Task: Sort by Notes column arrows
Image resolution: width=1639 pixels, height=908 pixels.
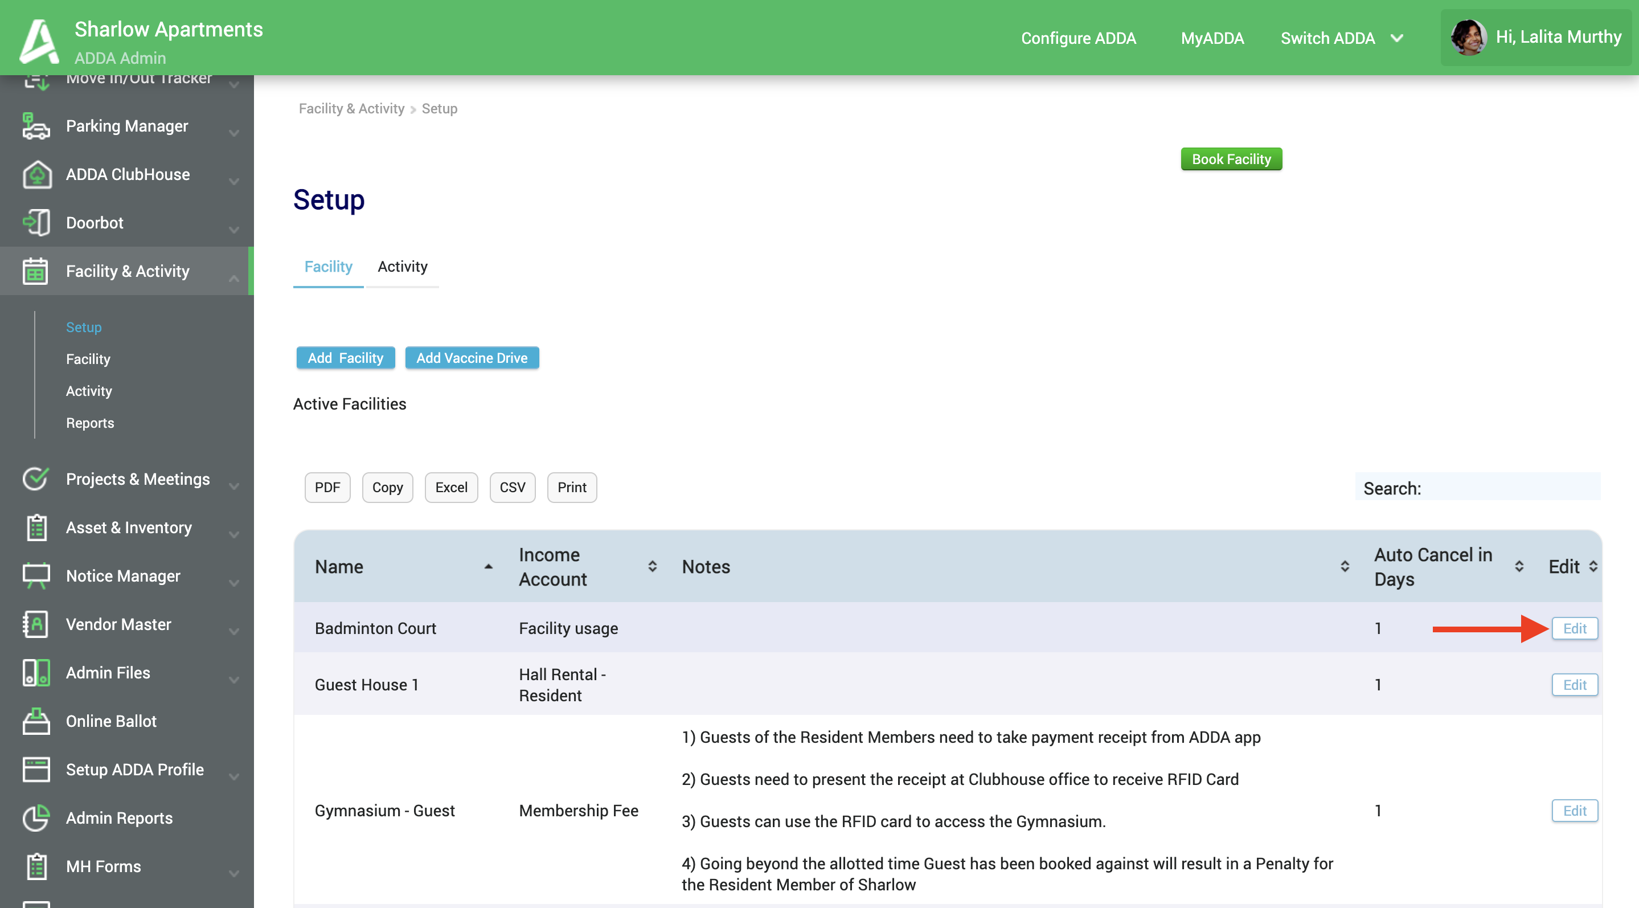Action: 1345,566
